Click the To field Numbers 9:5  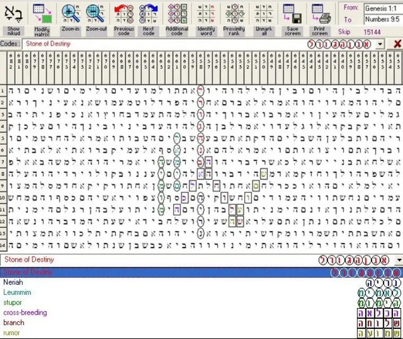pyautogui.click(x=383, y=19)
